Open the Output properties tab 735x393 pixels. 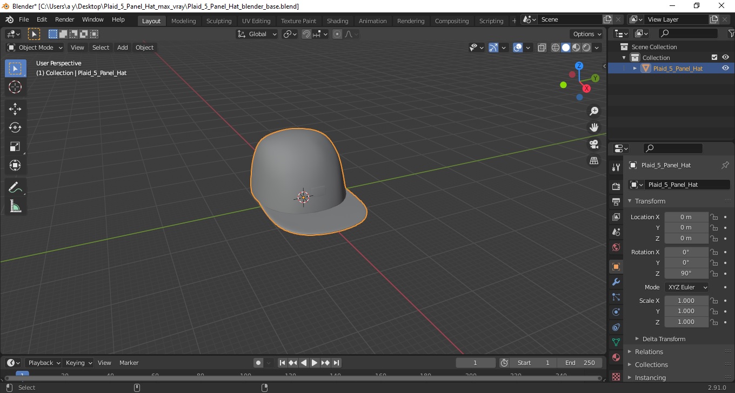pos(616,201)
